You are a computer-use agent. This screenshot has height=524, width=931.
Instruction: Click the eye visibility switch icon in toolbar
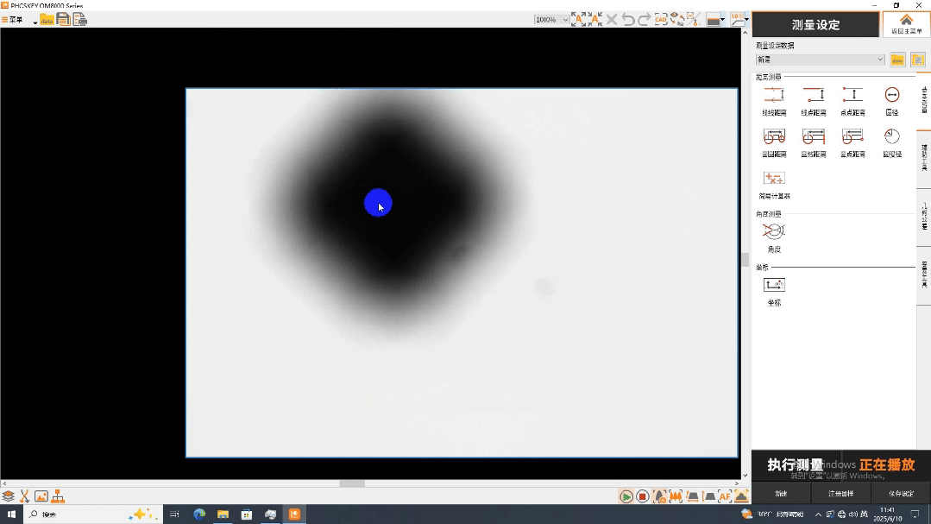pos(676,19)
